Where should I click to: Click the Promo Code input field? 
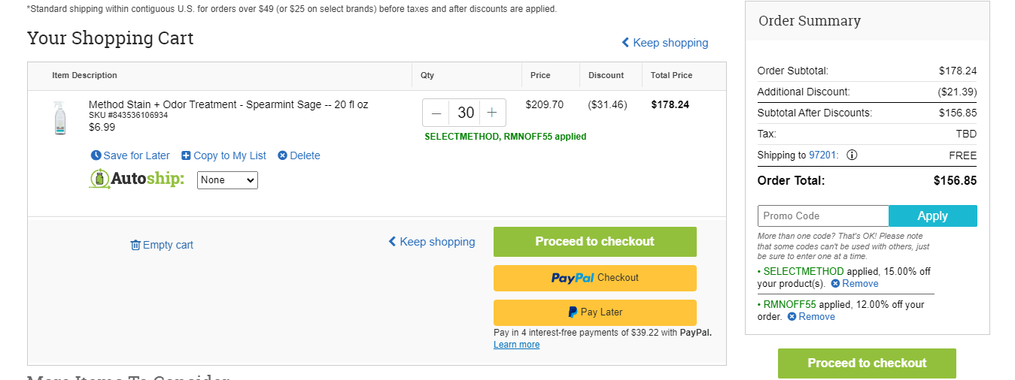tap(823, 216)
